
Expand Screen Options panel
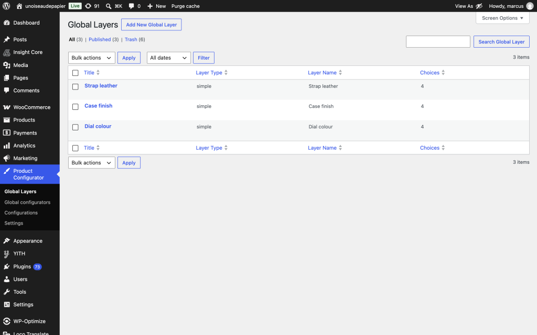pyautogui.click(x=502, y=18)
